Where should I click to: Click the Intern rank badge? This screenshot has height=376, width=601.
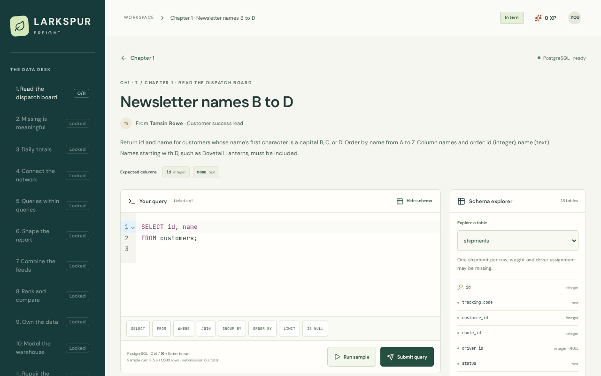pyautogui.click(x=512, y=18)
